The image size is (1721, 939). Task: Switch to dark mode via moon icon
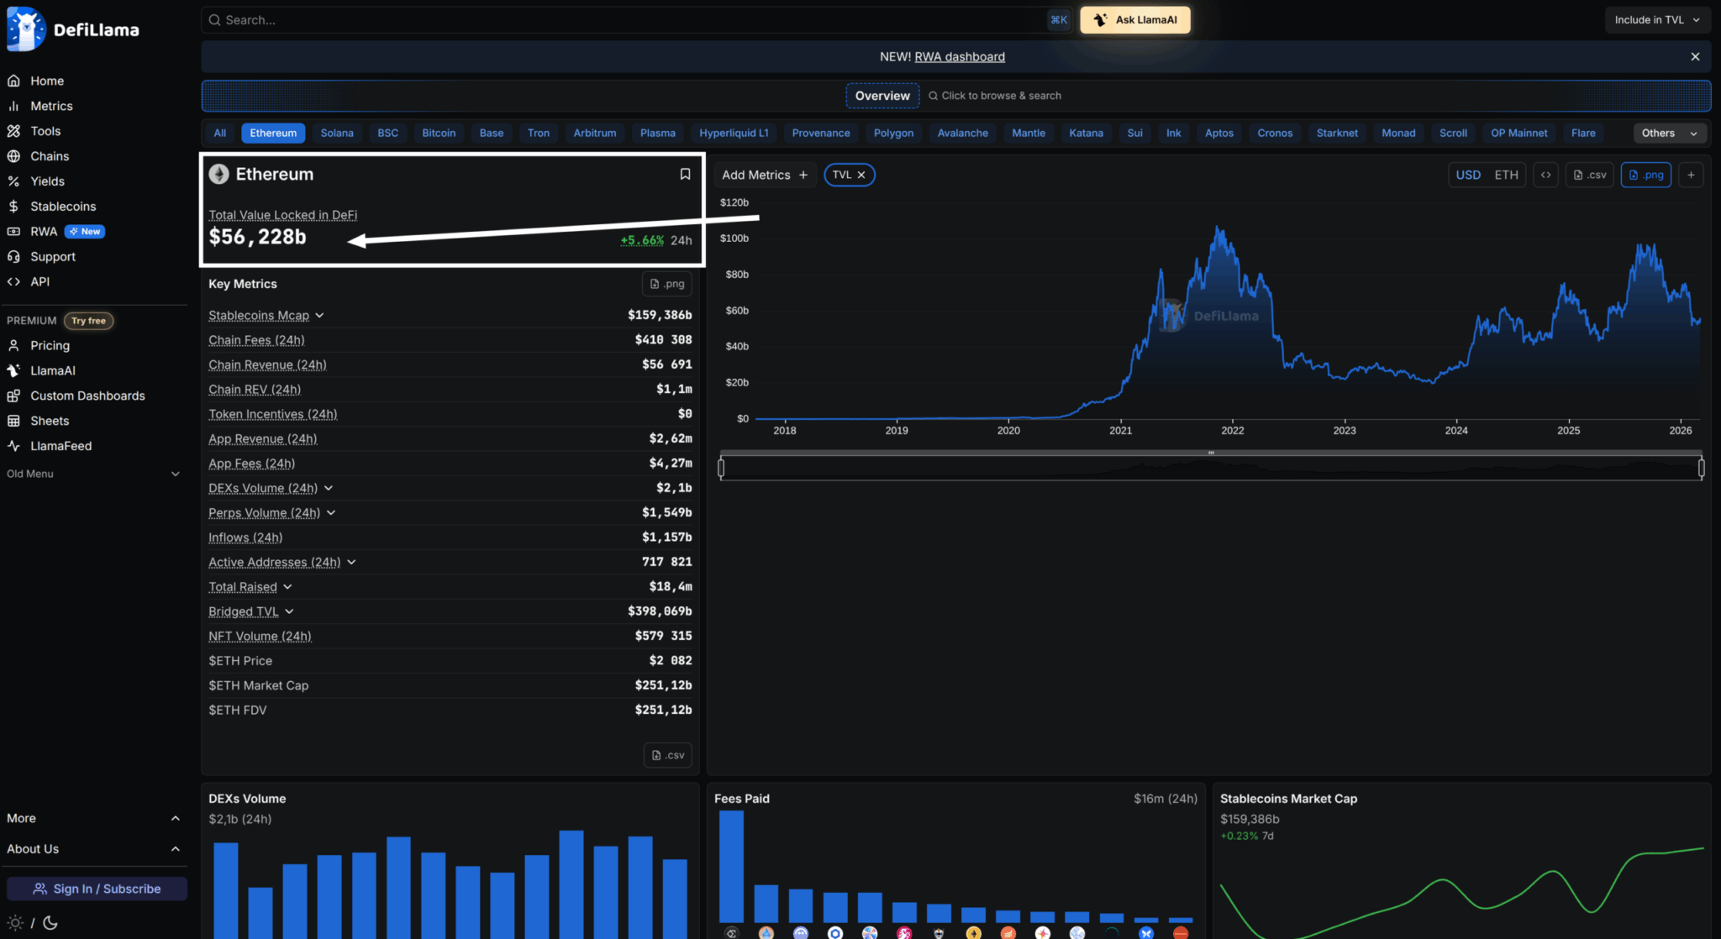pos(50,922)
